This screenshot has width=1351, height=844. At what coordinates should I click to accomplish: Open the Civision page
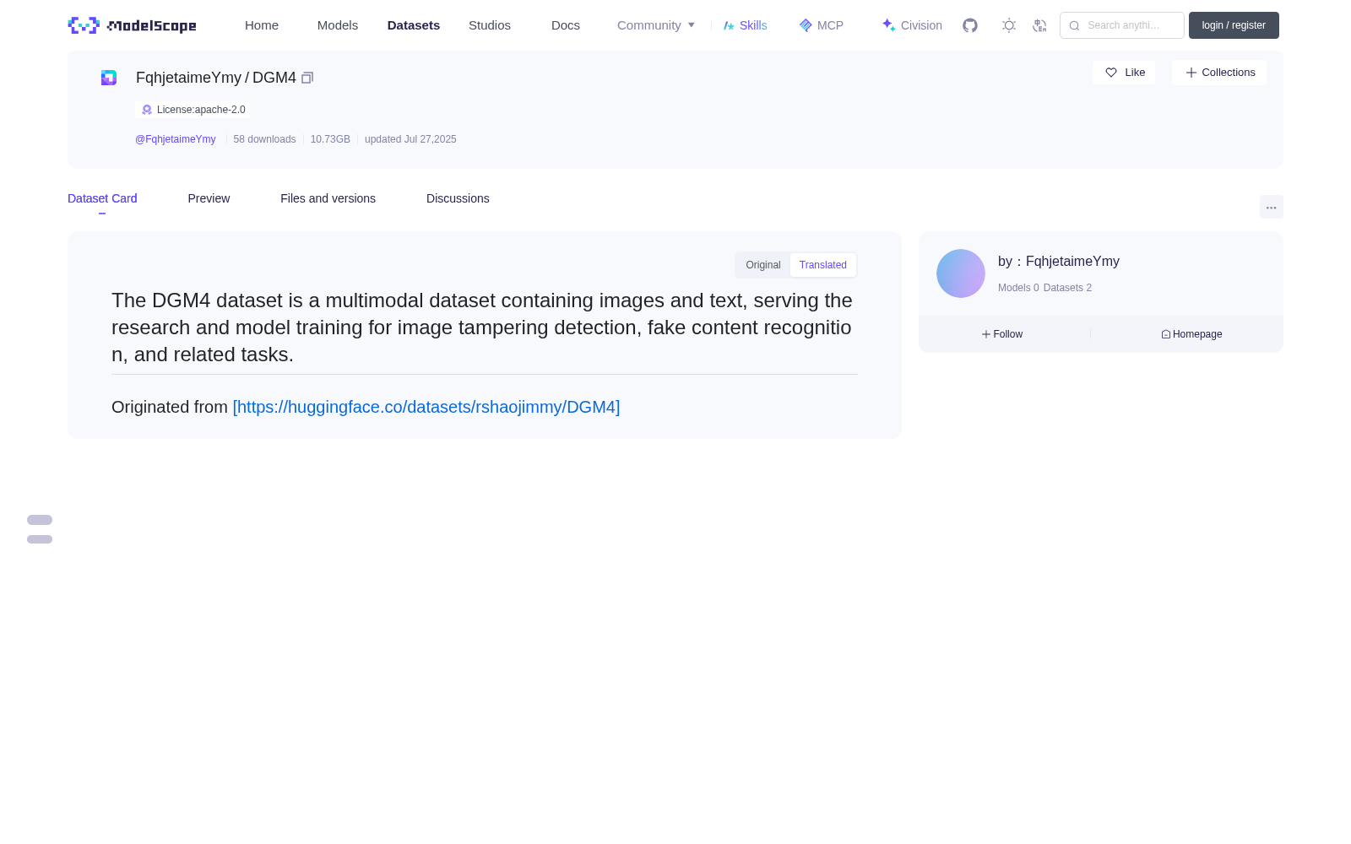click(912, 25)
